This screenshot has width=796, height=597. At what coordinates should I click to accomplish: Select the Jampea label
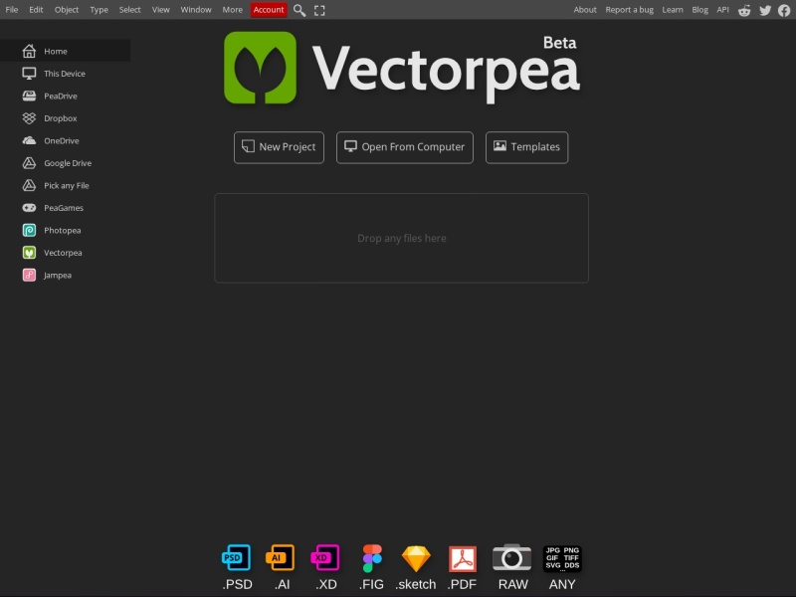[x=58, y=276]
